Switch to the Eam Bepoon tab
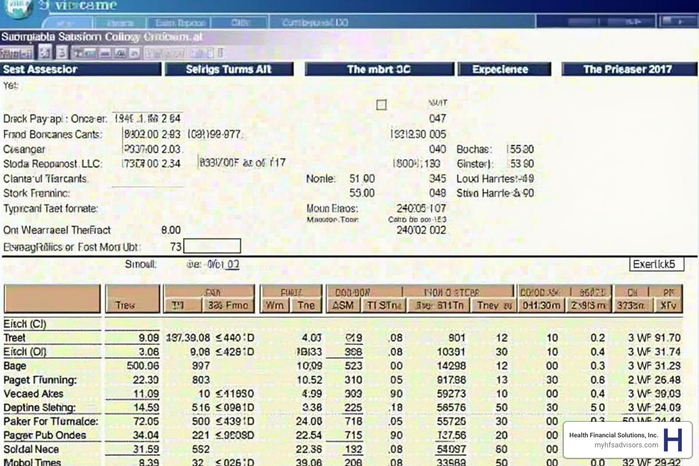This screenshot has height=466, width=699. point(180,23)
